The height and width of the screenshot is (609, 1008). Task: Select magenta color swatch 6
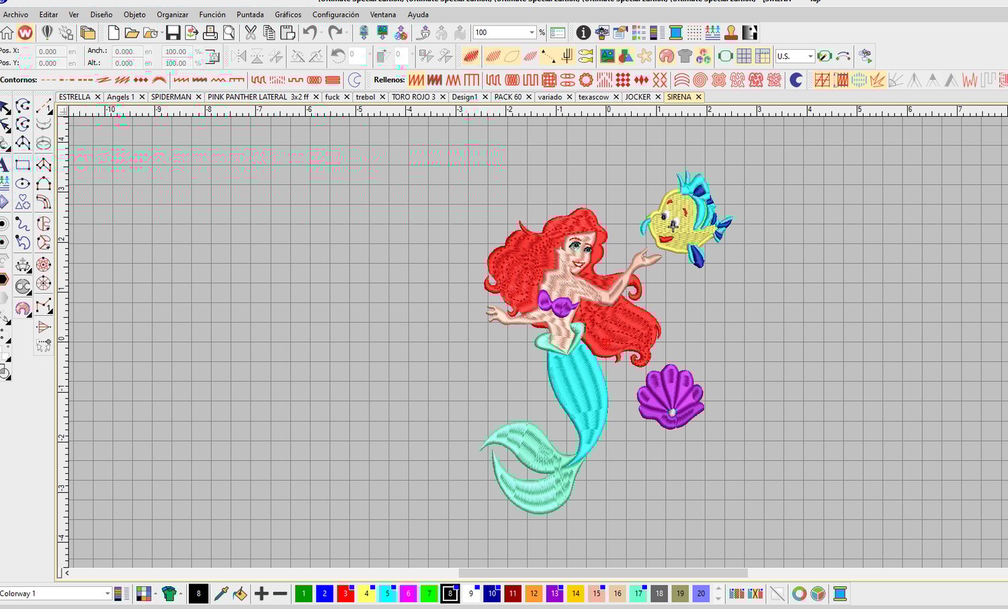[x=408, y=594]
